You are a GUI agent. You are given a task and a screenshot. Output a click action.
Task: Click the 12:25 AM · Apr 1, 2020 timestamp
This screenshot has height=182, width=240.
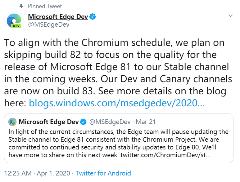[x=37, y=173]
